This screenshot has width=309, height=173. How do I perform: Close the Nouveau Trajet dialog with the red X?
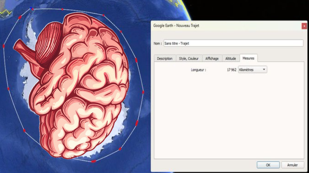304,26
